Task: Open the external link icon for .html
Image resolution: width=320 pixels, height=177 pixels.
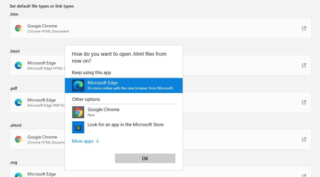Action: click(x=304, y=65)
